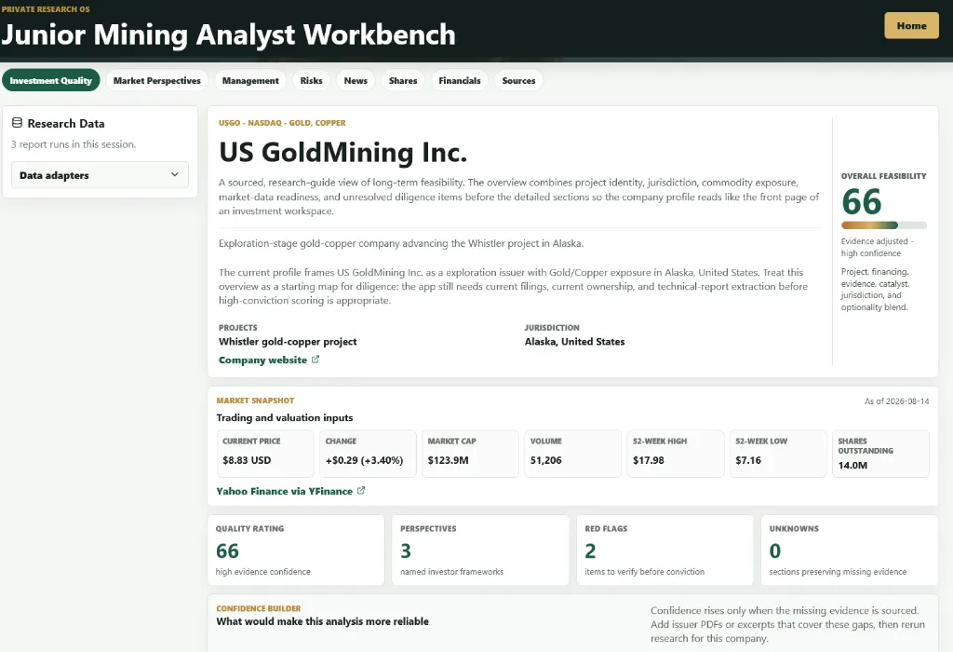953x652 pixels.
Task: Select the change +$0.29 (+3.40%) value
Action: coord(364,460)
